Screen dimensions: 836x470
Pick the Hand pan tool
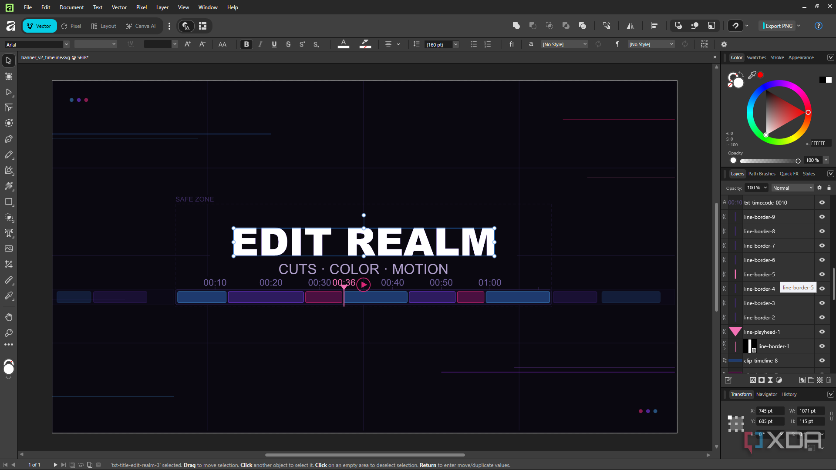(x=9, y=317)
